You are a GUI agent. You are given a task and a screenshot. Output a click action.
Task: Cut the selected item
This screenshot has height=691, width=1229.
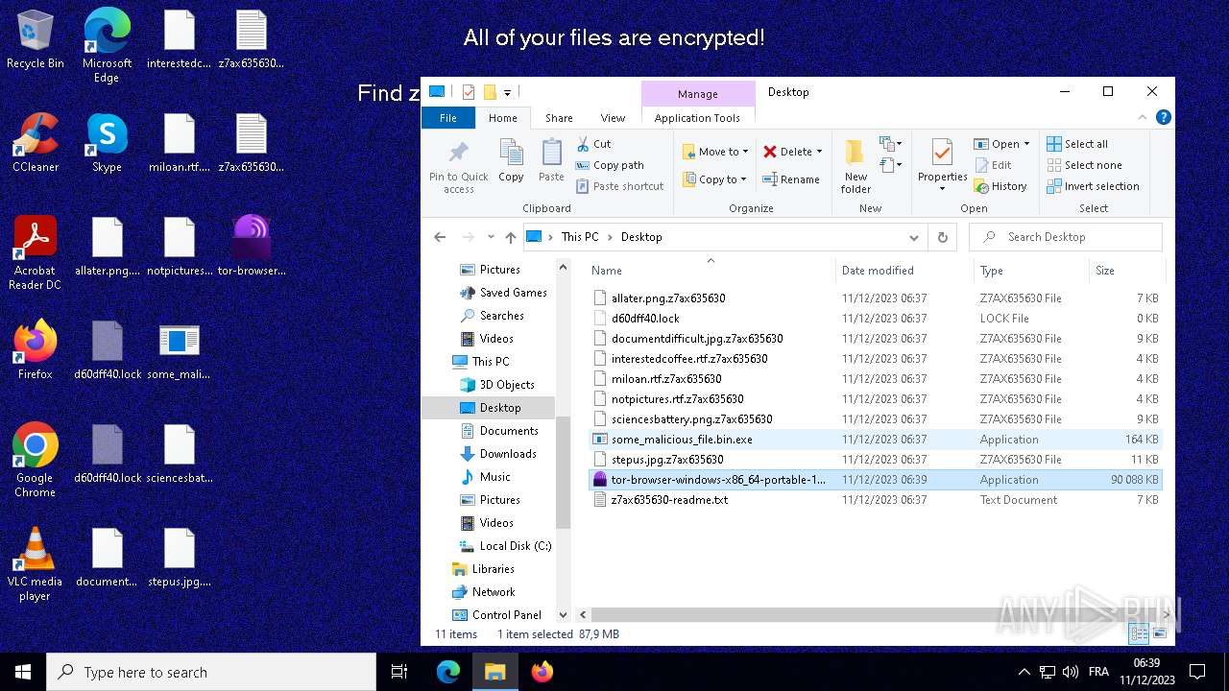click(593, 144)
